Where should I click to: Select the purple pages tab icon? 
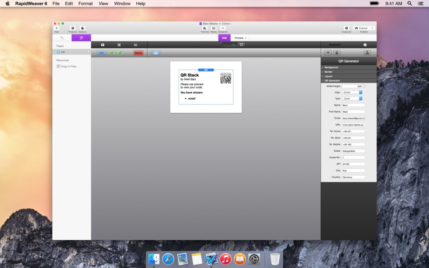(x=81, y=38)
